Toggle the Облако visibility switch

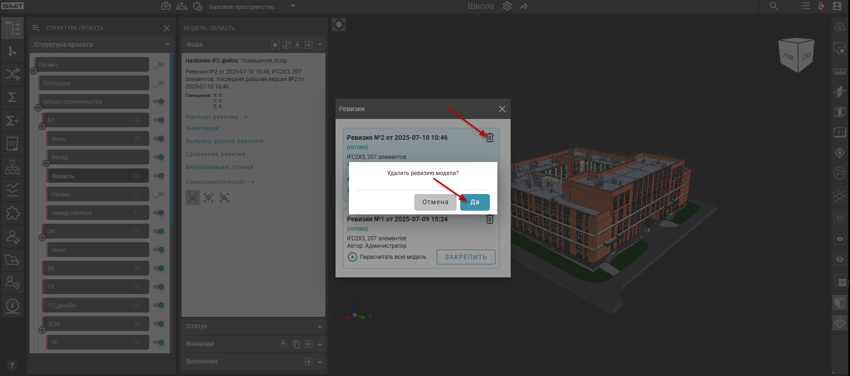pyautogui.click(x=159, y=194)
